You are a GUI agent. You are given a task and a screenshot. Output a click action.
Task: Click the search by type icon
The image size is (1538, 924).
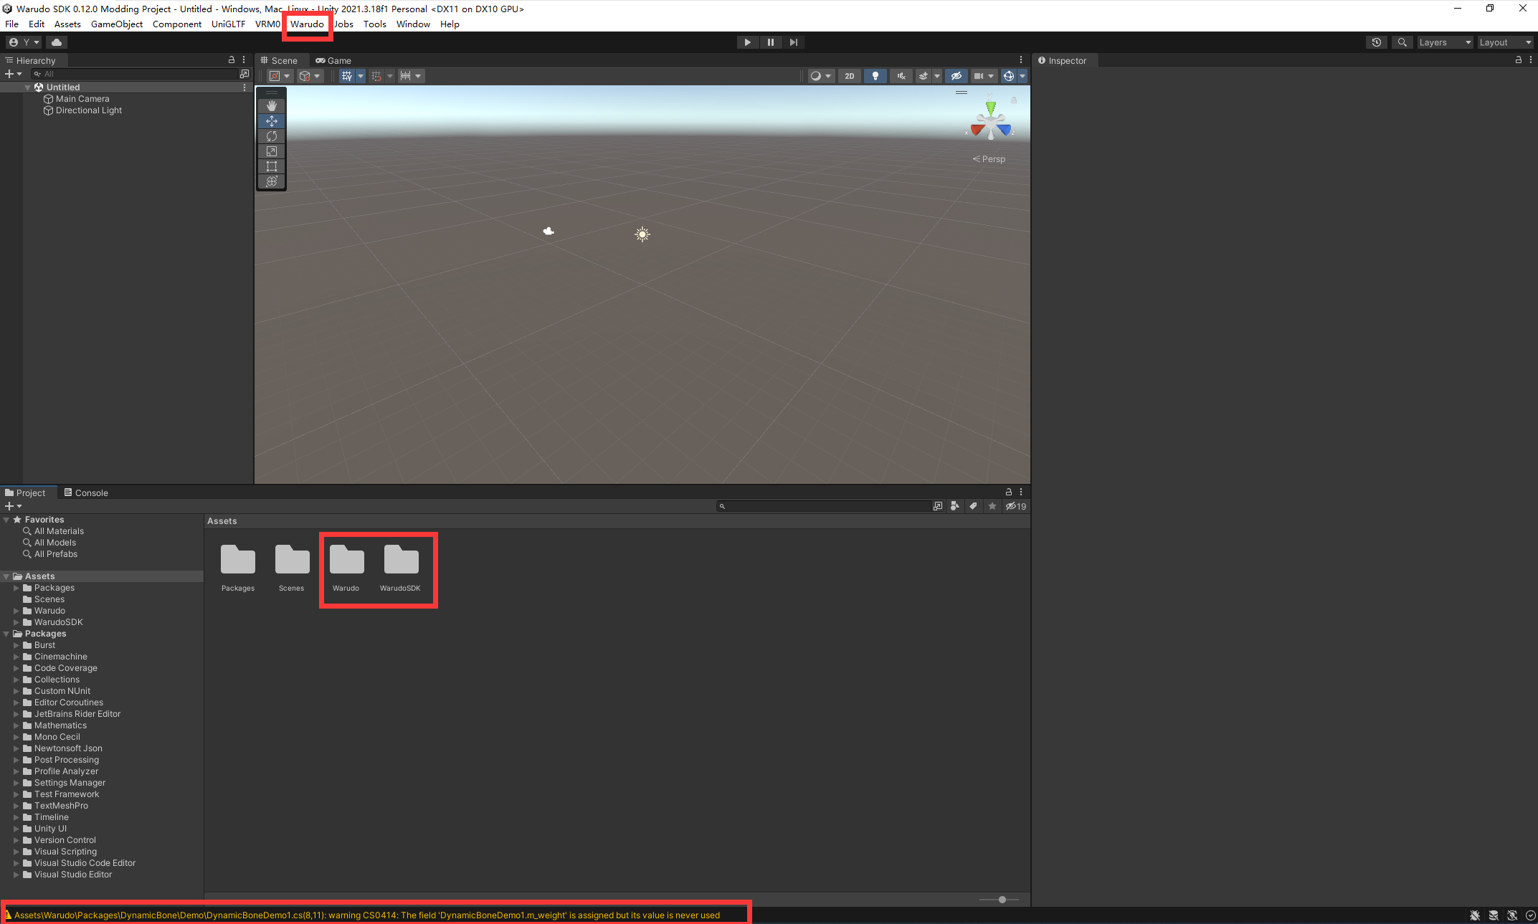click(x=955, y=506)
